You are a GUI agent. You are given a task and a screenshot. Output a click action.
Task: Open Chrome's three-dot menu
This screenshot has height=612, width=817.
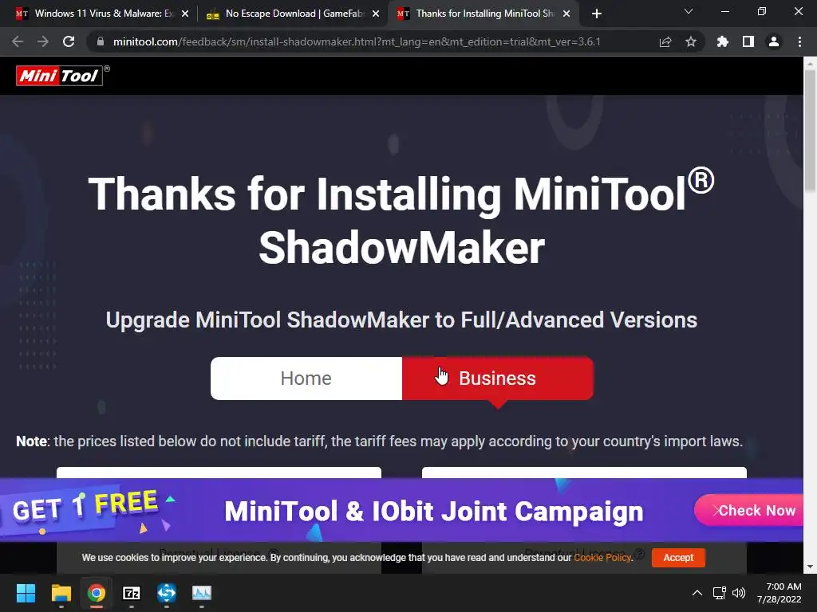tap(799, 41)
